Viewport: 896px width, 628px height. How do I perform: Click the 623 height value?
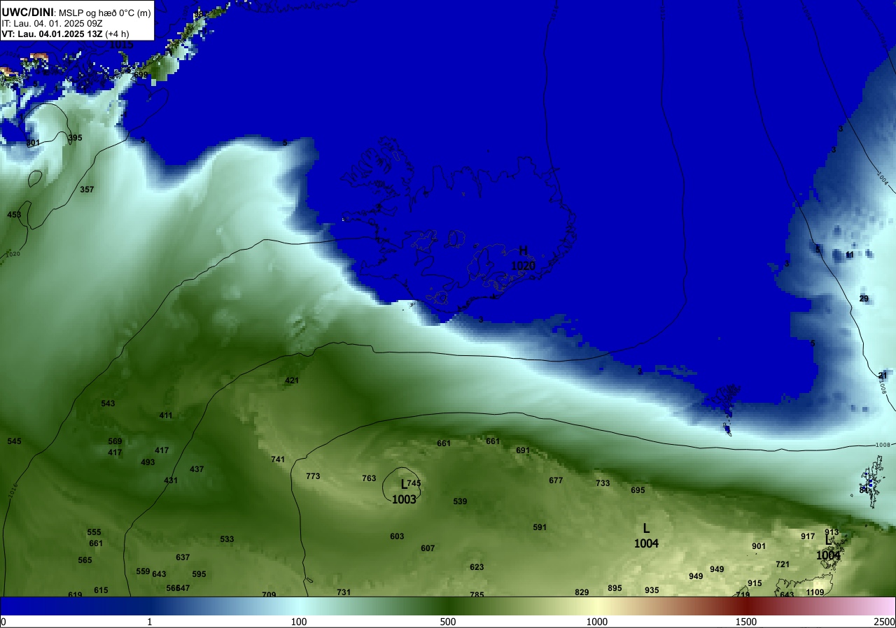pyautogui.click(x=477, y=567)
